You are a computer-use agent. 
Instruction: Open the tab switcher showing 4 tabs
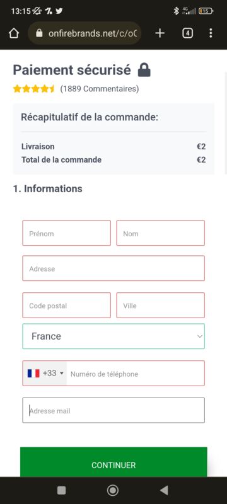pyautogui.click(x=187, y=33)
